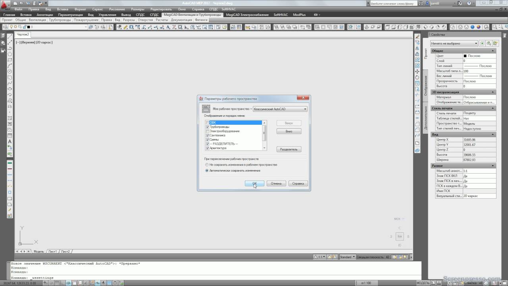This screenshot has height=286, width=508.
Task: Click the Отображение vertical palette tab
Action: pyautogui.click(x=426, y=85)
